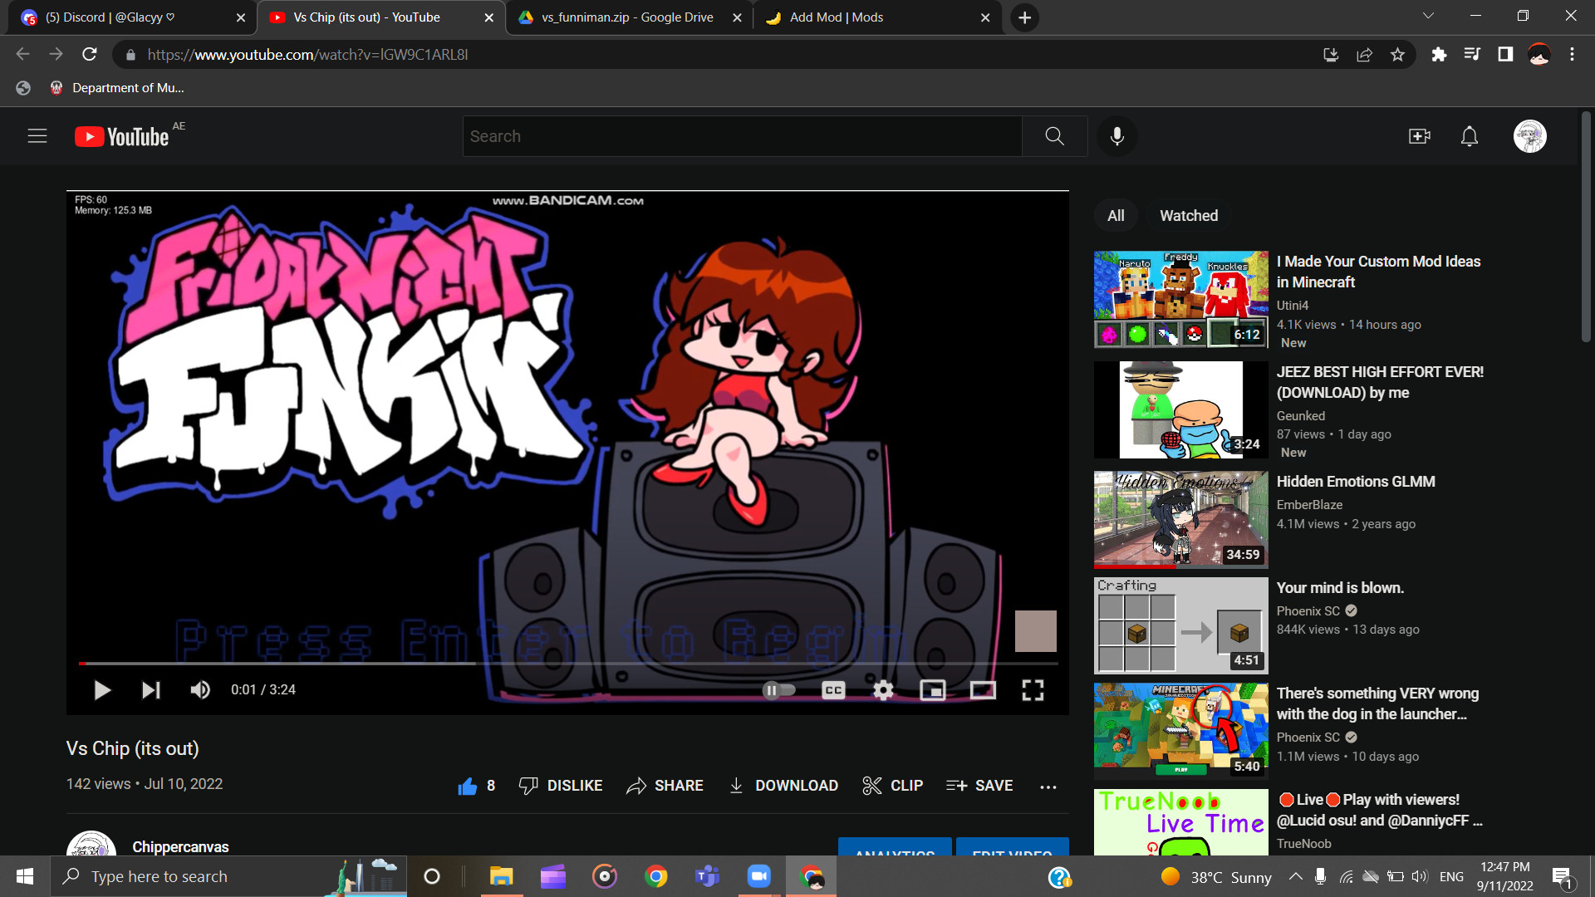This screenshot has width=1595, height=897.
Task: Click the search magnifier button
Action: click(1055, 136)
